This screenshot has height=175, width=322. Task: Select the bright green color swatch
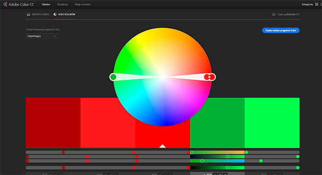[272, 123]
